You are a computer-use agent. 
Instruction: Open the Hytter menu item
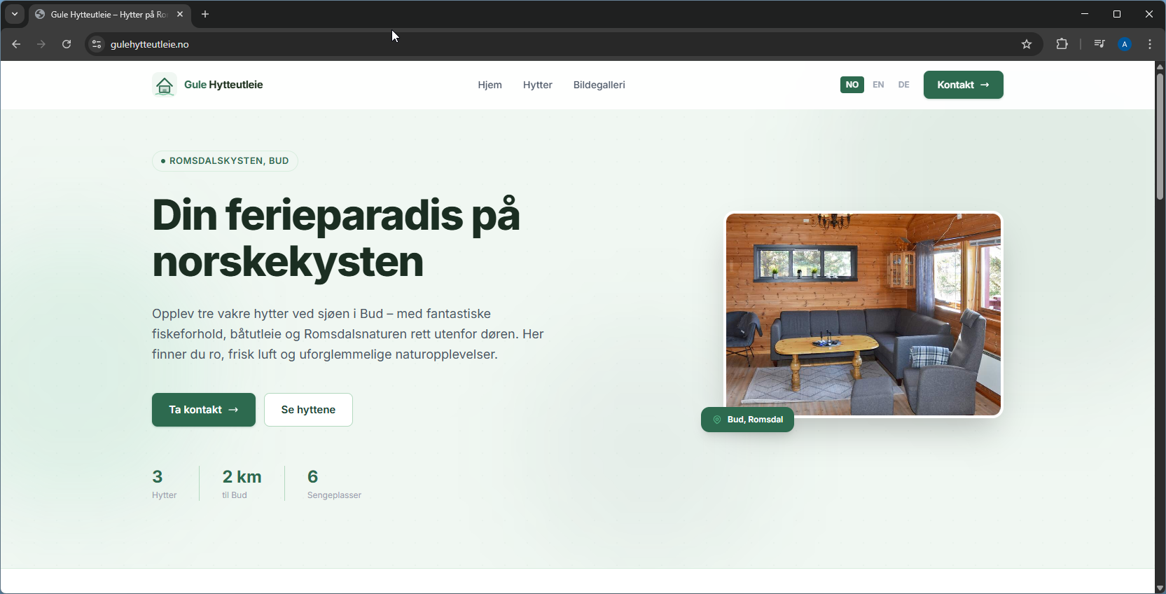tap(538, 85)
